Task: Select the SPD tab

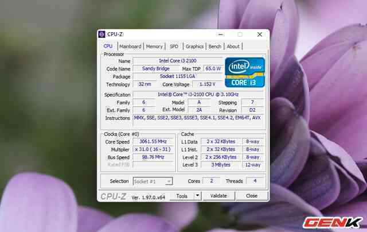Action: click(174, 47)
